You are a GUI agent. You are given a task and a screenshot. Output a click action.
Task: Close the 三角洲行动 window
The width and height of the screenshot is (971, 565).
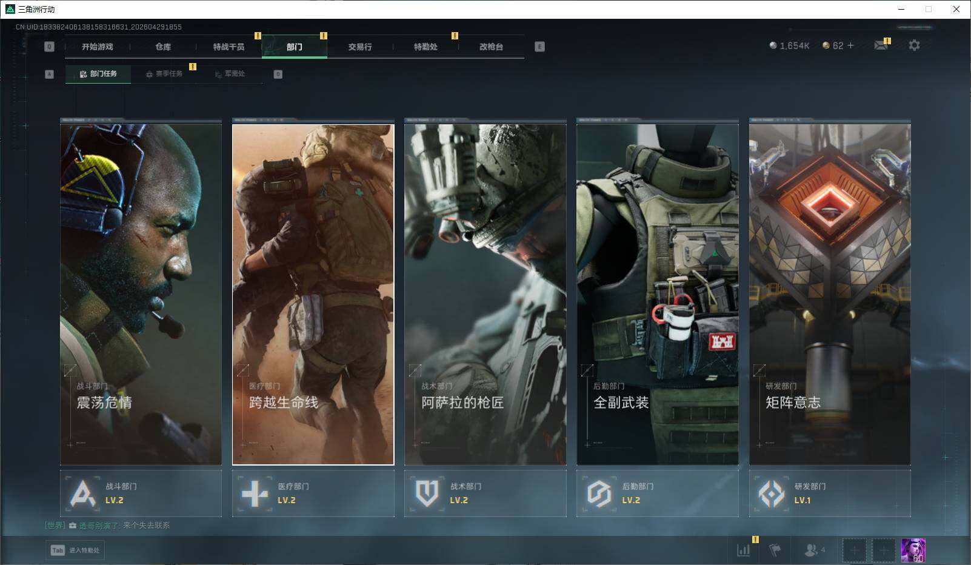(x=956, y=9)
